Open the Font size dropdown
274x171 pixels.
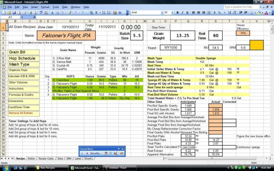(x=173, y=12)
